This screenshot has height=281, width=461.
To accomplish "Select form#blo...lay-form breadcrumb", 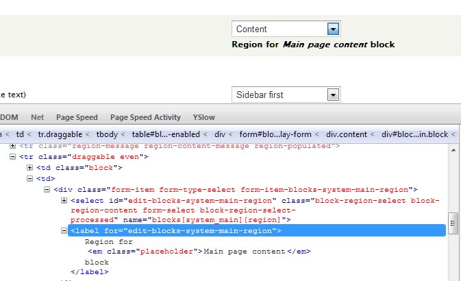I will pos(275,134).
